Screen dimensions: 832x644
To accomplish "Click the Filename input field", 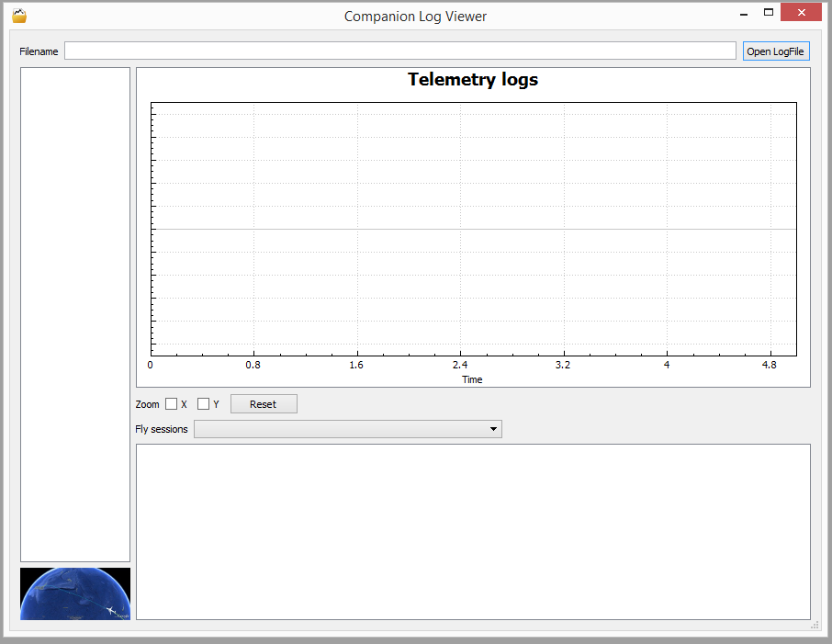I will pos(400,51).
